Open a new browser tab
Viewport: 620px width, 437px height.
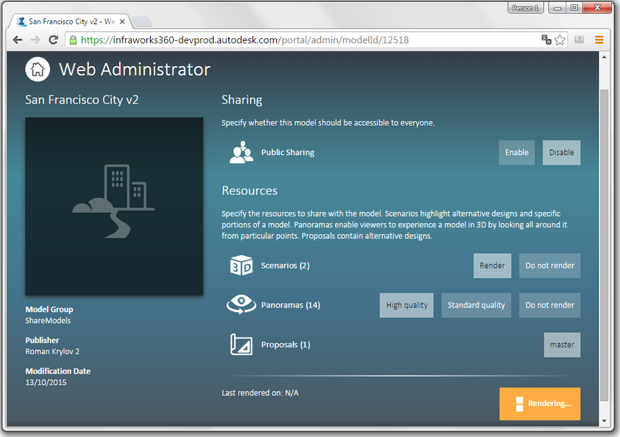click(142, 22)
